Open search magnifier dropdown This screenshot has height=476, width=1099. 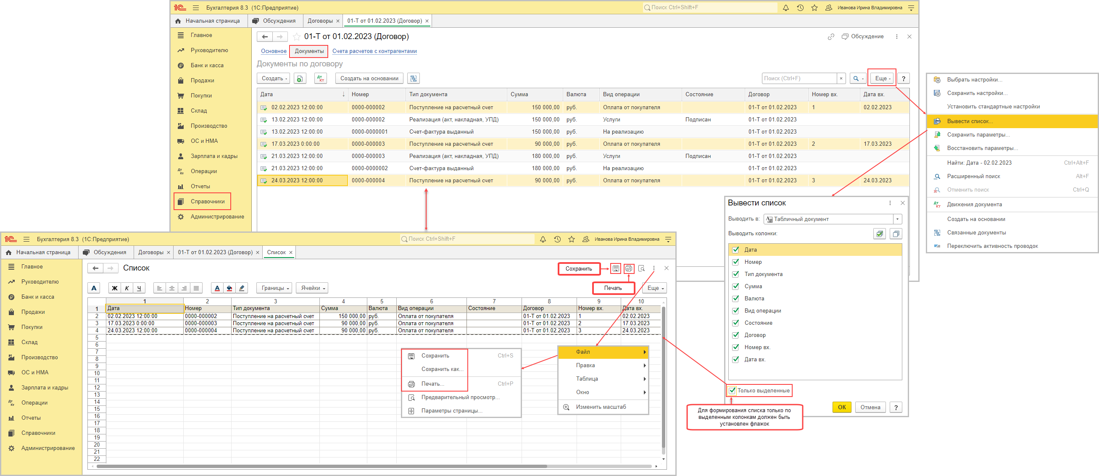[858, 79]
